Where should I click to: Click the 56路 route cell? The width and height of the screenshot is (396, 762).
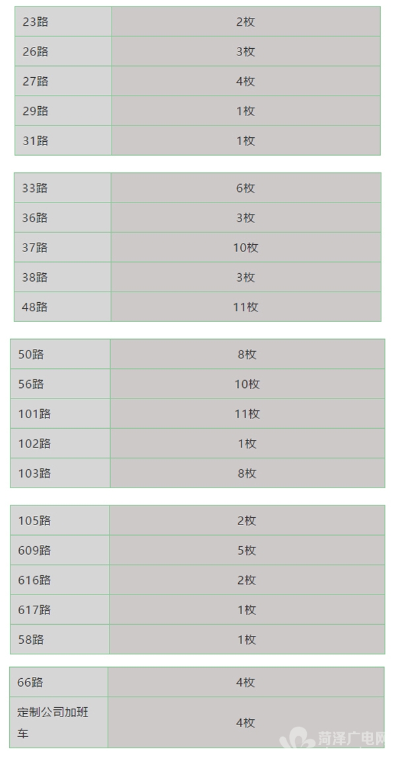coord(31,384)
